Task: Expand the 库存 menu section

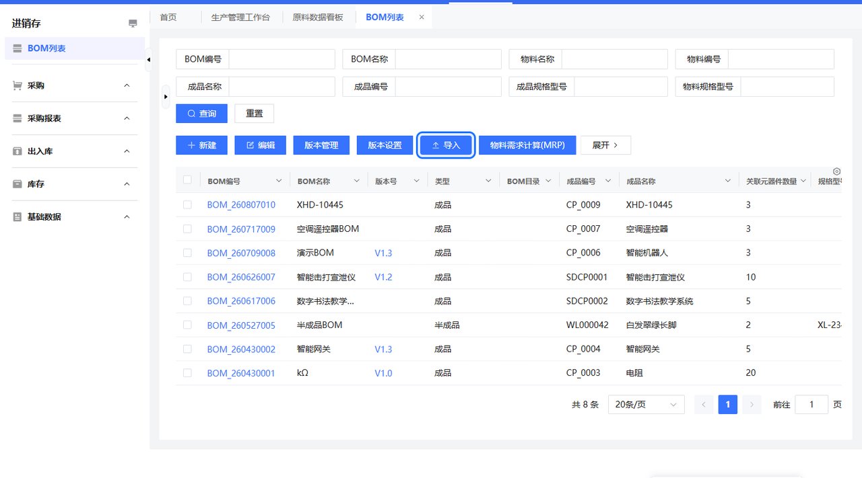Action: (x=127, y=184)
